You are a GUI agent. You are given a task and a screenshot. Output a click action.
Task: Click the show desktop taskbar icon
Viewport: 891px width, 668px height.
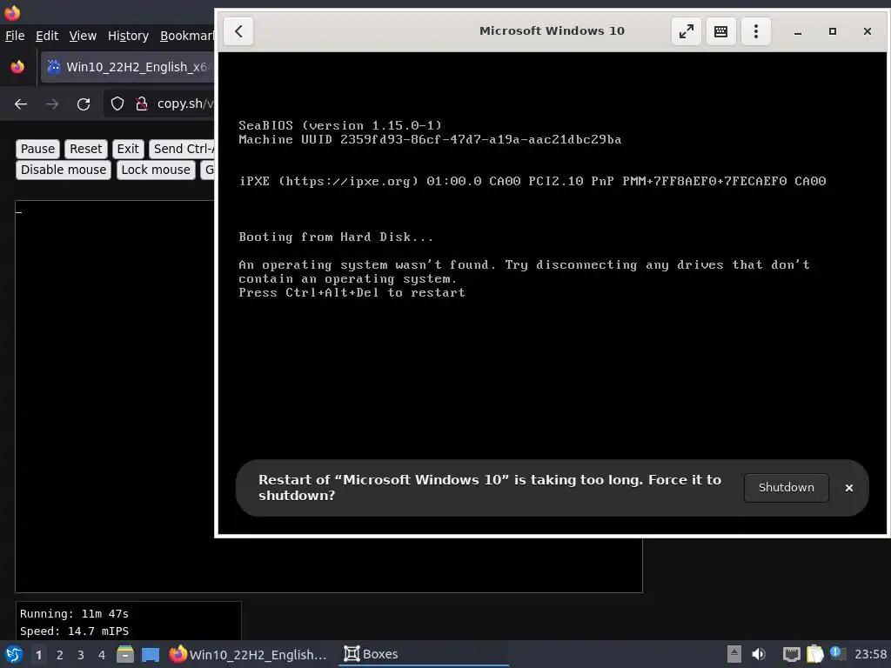151,654
